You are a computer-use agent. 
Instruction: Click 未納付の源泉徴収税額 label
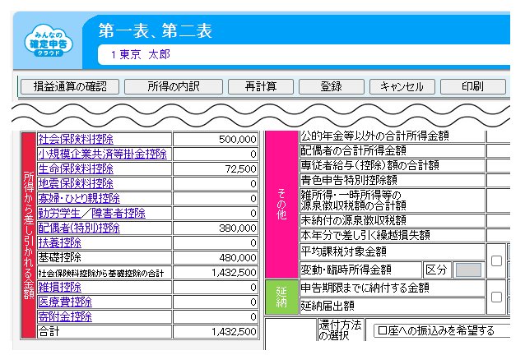(x=353, y=220)
